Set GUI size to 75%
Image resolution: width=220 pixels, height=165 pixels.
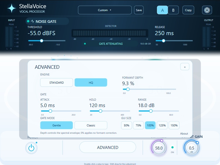point(138,125)
